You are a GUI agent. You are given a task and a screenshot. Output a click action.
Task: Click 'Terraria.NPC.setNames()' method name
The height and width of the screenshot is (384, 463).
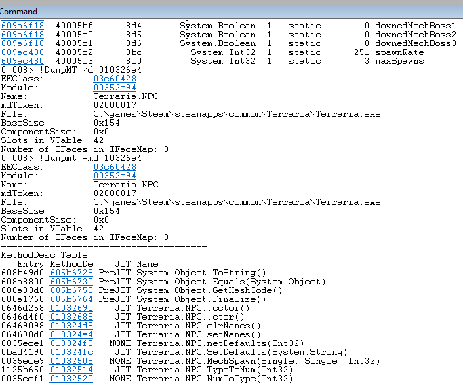[199, 334]
